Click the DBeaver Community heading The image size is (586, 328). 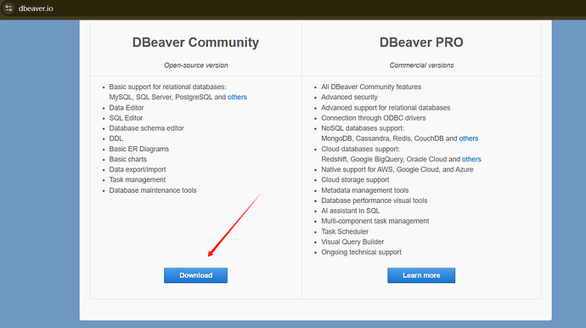point(195,42)
